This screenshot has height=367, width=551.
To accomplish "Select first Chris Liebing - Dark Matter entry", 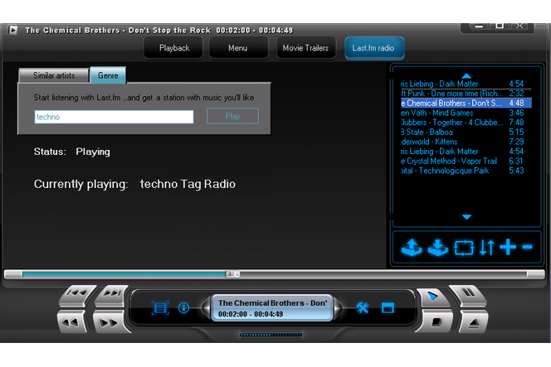I will pyautogui.click(x=466, y=84).
